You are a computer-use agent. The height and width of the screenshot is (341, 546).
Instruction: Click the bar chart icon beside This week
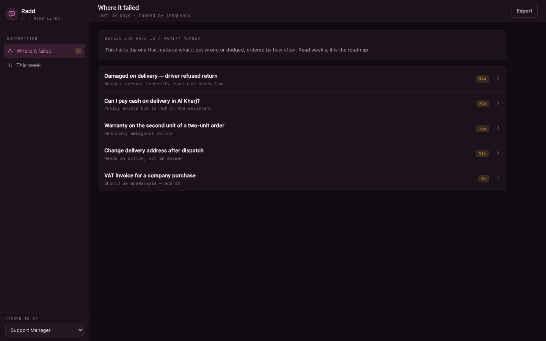[x=10, y=65]
